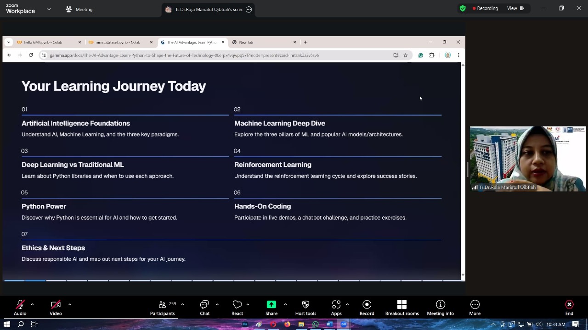This screenshot has width=588, height=330.
Task: Expand the View dropdown at top right
Action: [x=515, y=8]
